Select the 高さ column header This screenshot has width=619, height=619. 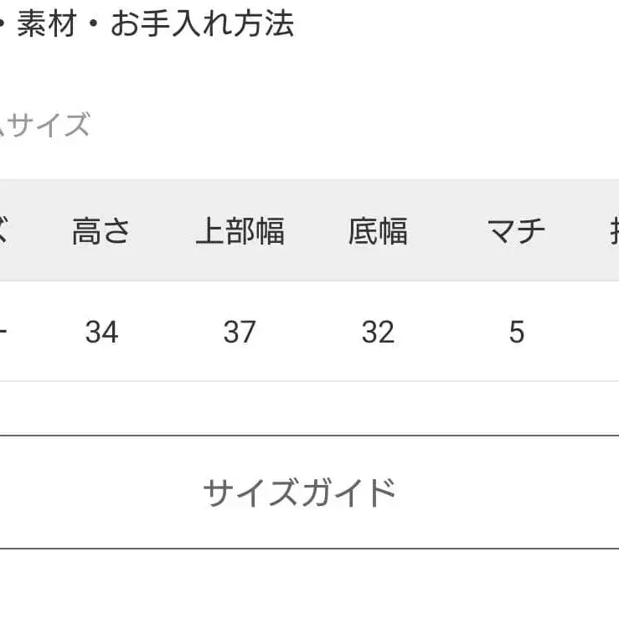(101, 231)
